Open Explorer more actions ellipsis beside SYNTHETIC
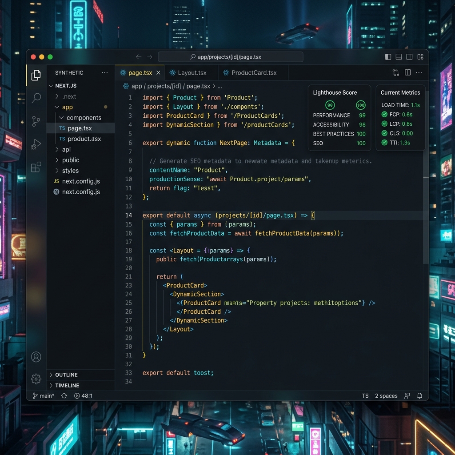The image size is (455, 455). pos(105,72)
